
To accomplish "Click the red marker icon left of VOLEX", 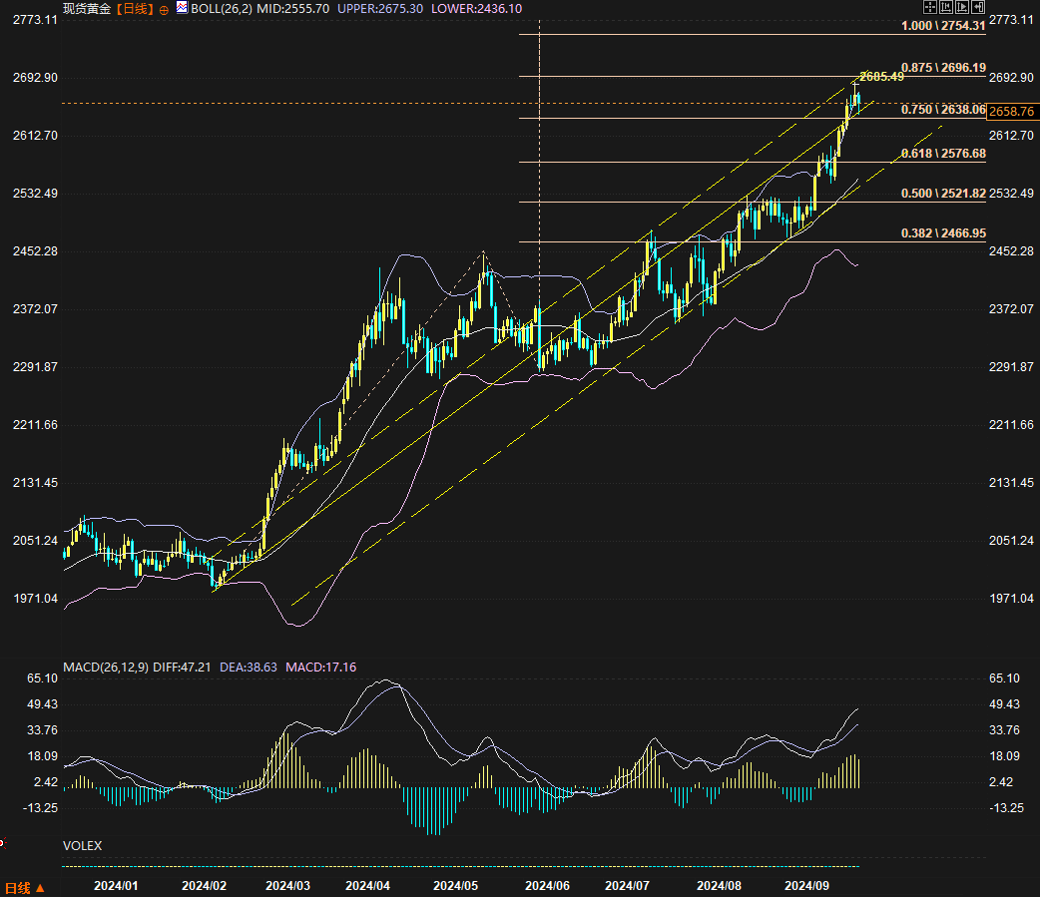I will 2,843.
